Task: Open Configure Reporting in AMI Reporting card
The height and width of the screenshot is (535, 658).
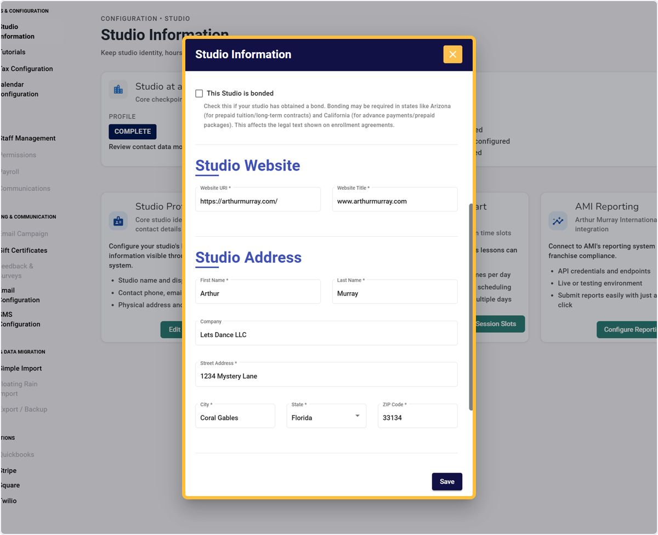Action: [x=627, y=329]
